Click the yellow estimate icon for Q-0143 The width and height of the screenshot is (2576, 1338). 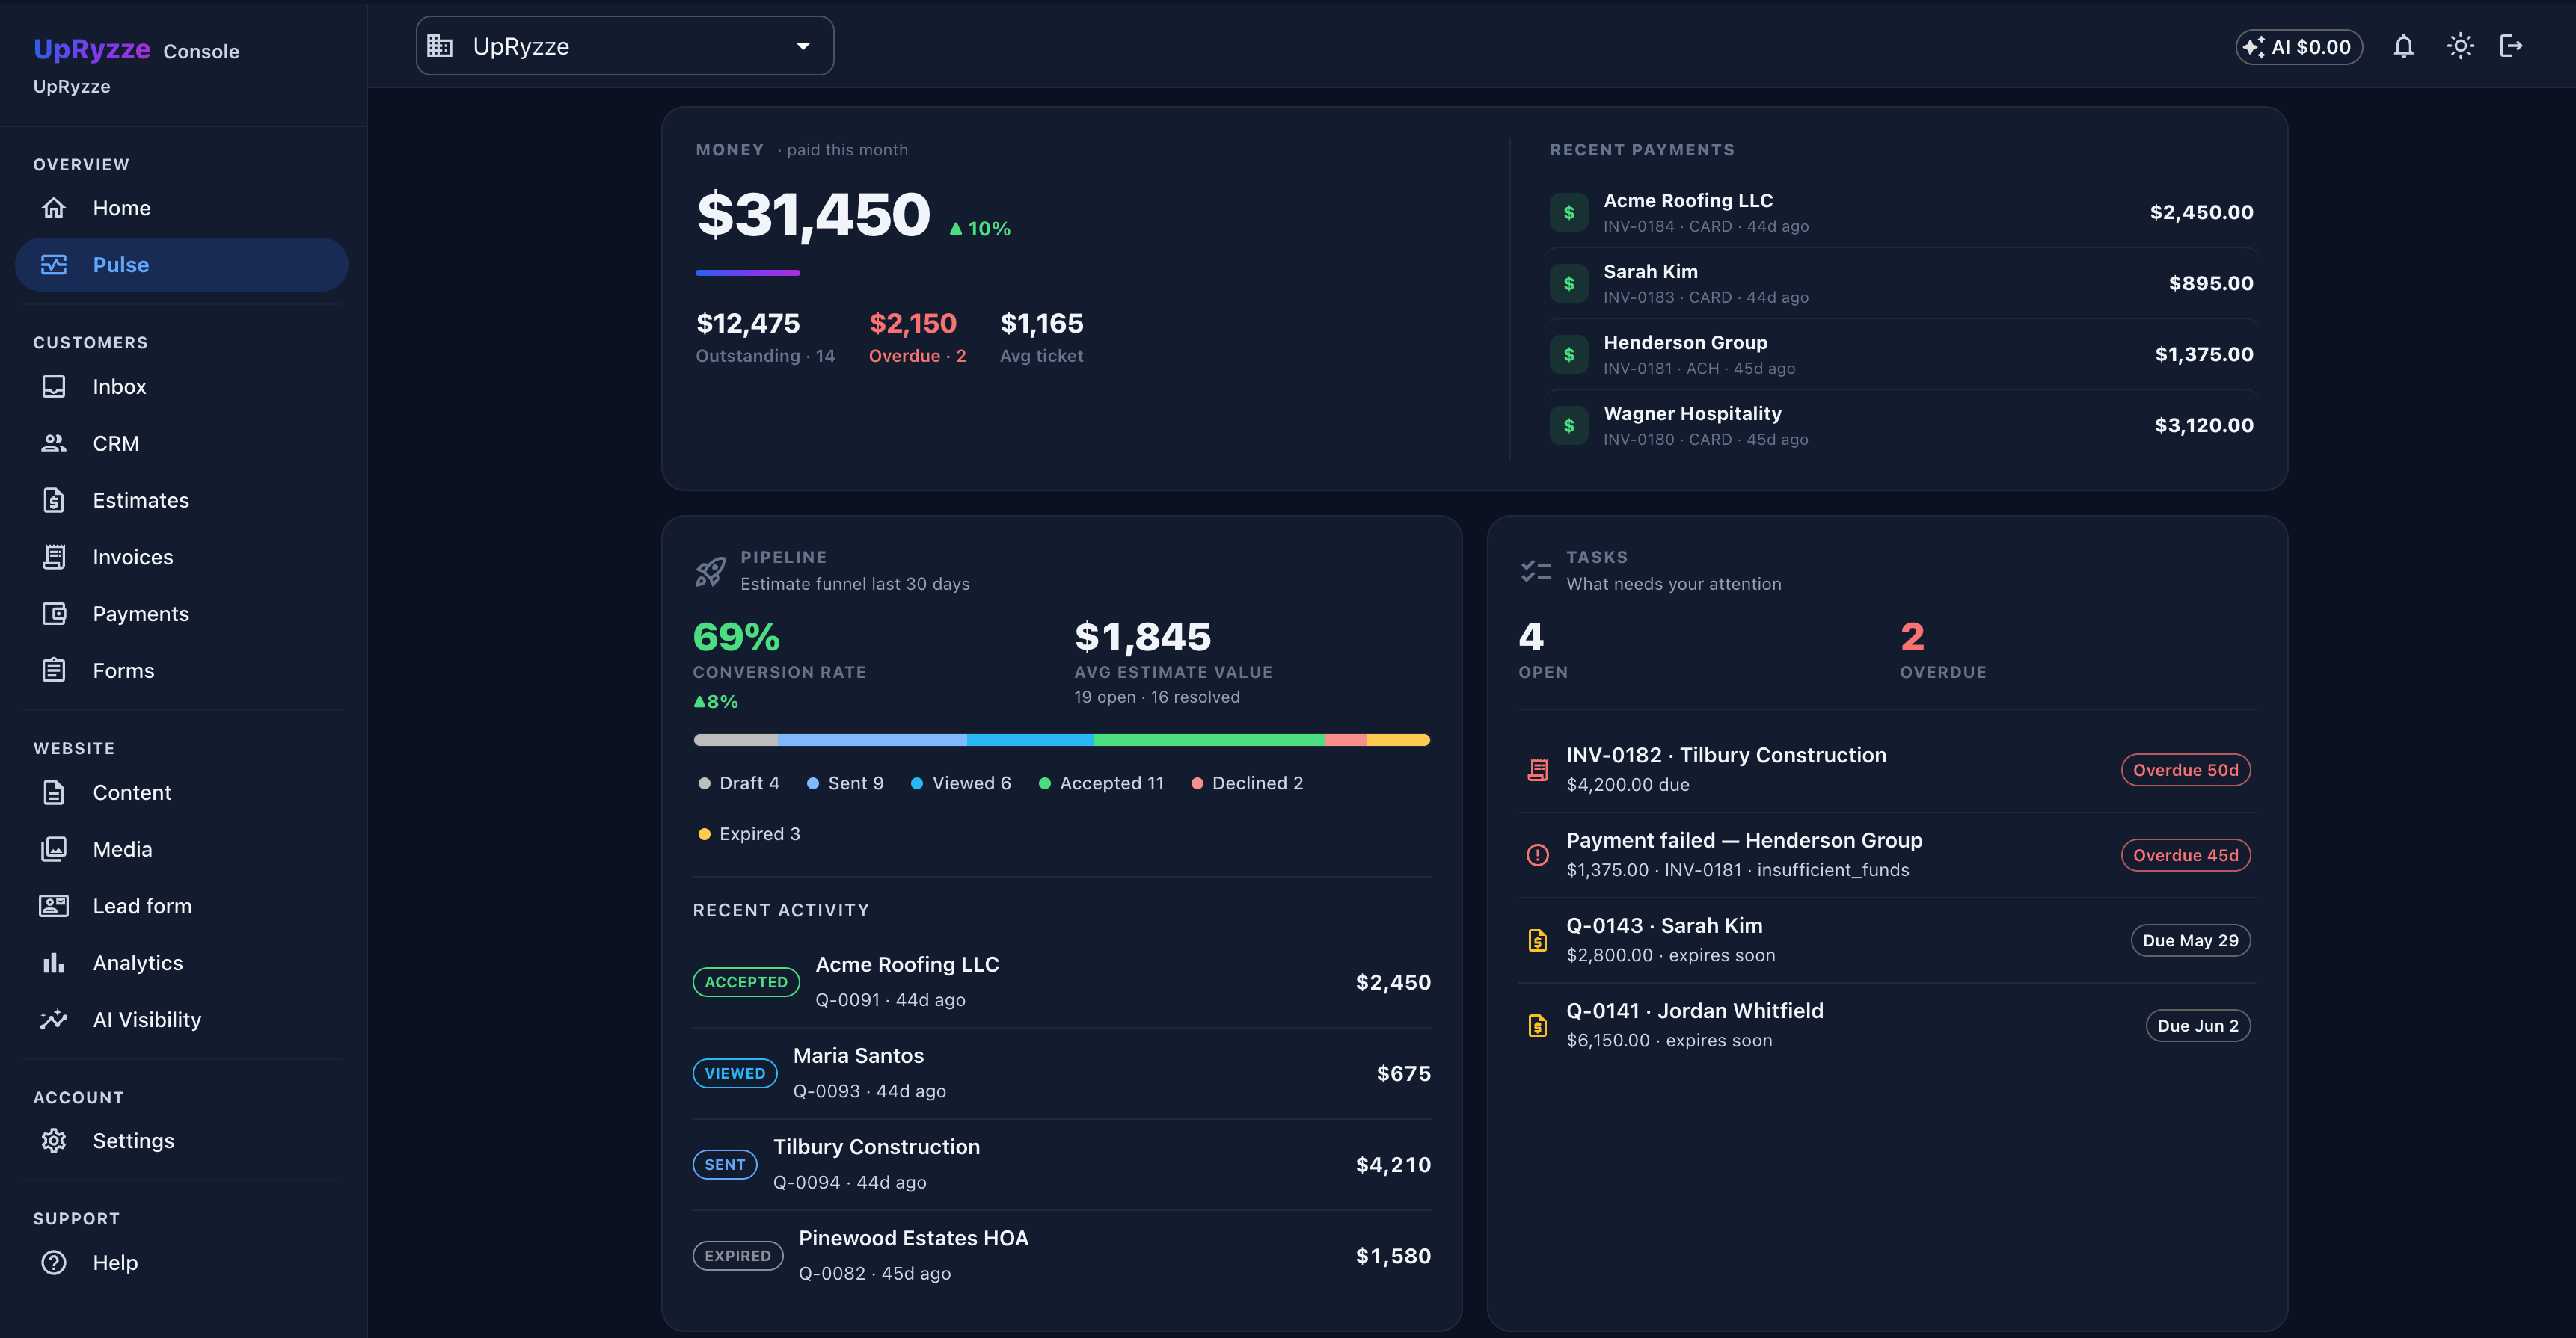tap(1538, 940)
